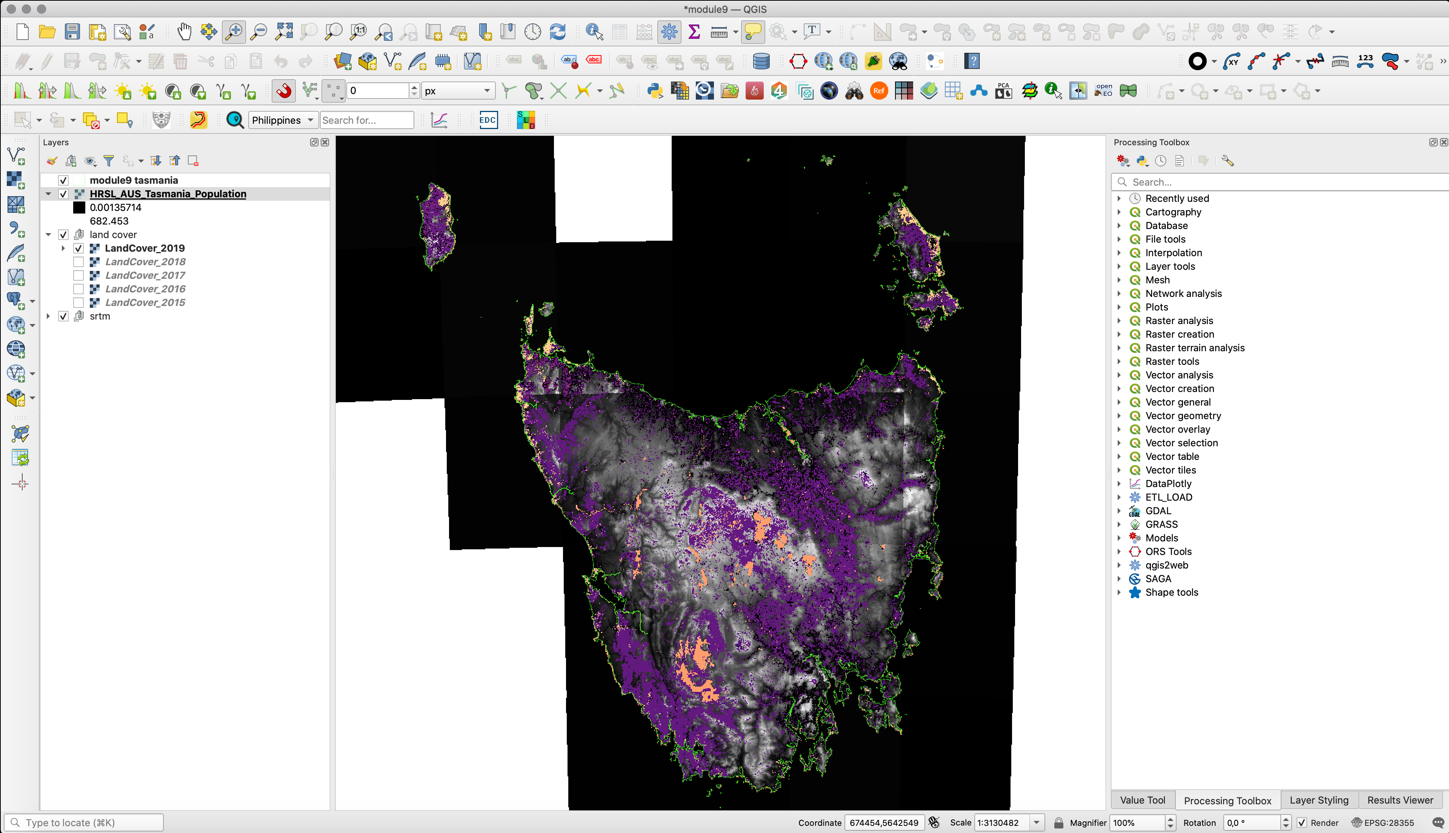
Task: Click the Save Project icon
Action: point(72,31)
